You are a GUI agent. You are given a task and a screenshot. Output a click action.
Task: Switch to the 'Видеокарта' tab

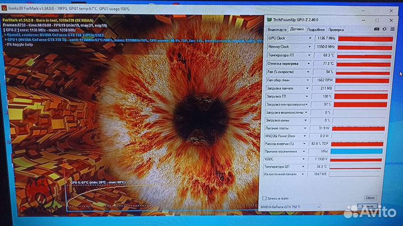coord(277,29)
